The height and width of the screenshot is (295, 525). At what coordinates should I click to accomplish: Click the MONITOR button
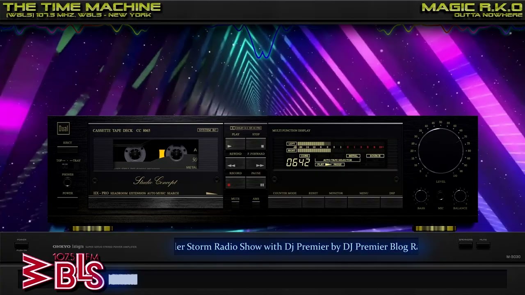click(336, 202)
